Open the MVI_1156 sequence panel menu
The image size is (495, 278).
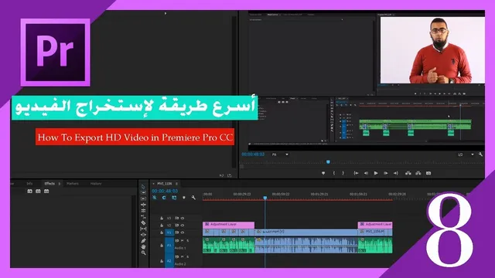coord(177,184)
